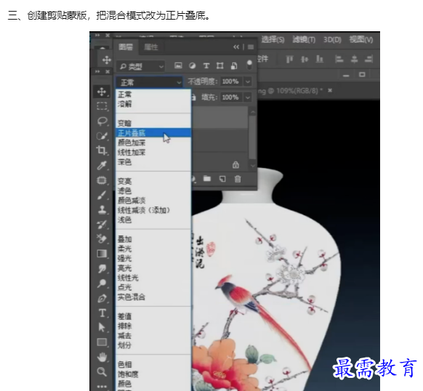Select the Clone Stamp tool

(x=102, y=209)
